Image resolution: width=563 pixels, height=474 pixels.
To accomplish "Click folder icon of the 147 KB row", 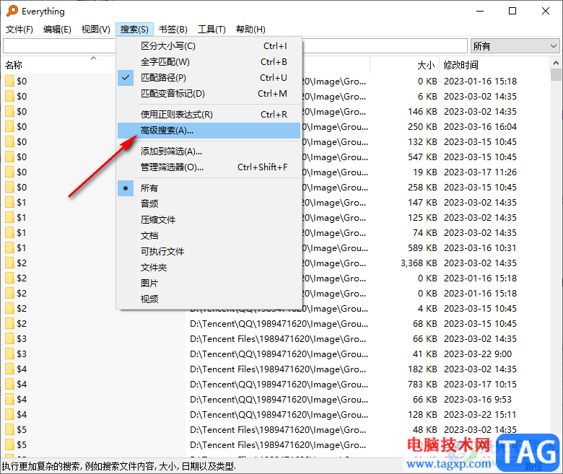I will 9,203.
